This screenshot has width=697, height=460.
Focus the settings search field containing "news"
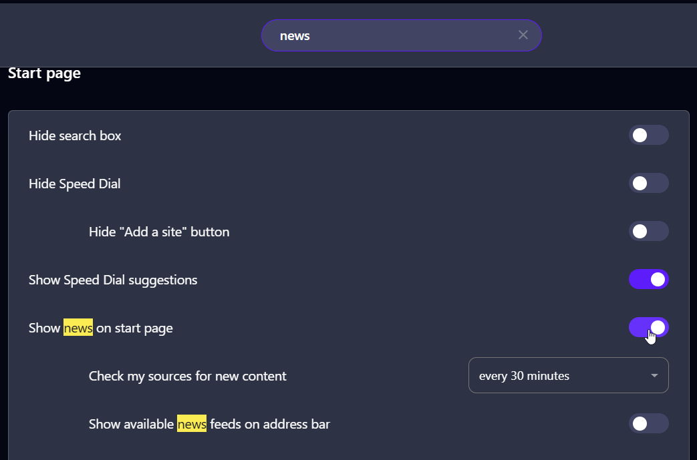(x=394, y=35)
